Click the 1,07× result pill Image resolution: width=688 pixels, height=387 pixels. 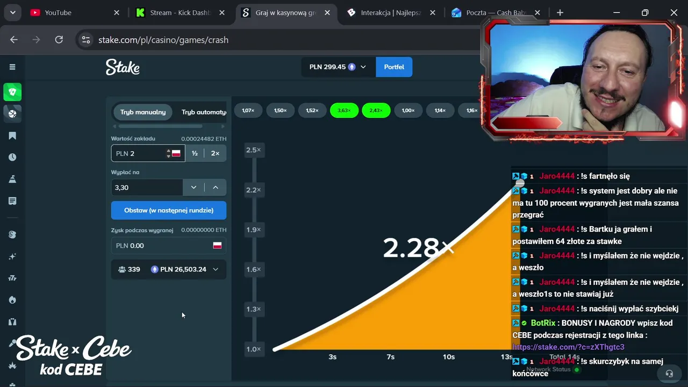pos(248,110)
